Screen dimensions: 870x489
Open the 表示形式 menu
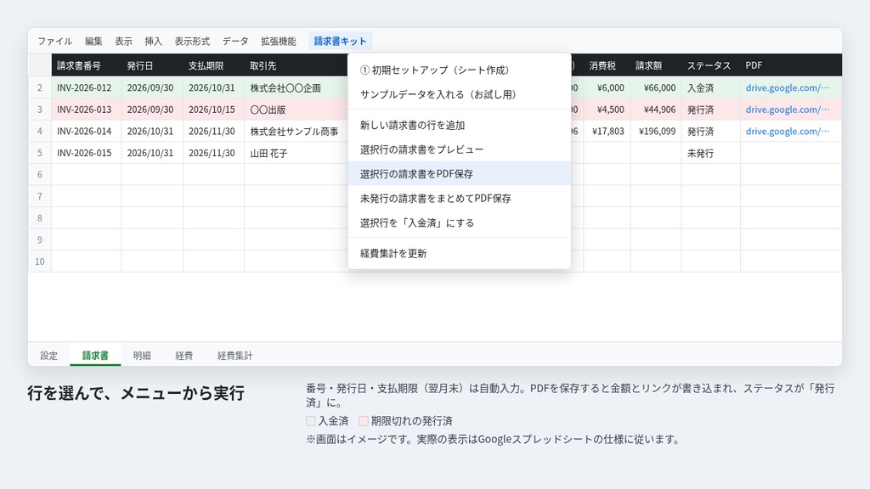(193, 41)
